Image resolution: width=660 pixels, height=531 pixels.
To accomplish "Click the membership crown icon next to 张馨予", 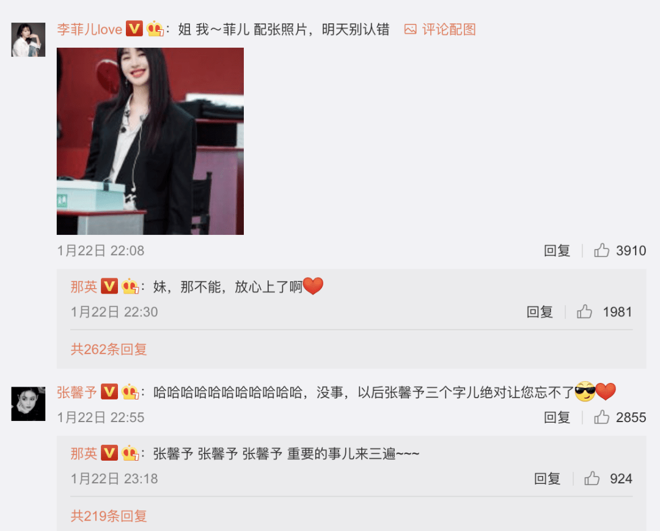I will tap(130, 392).
